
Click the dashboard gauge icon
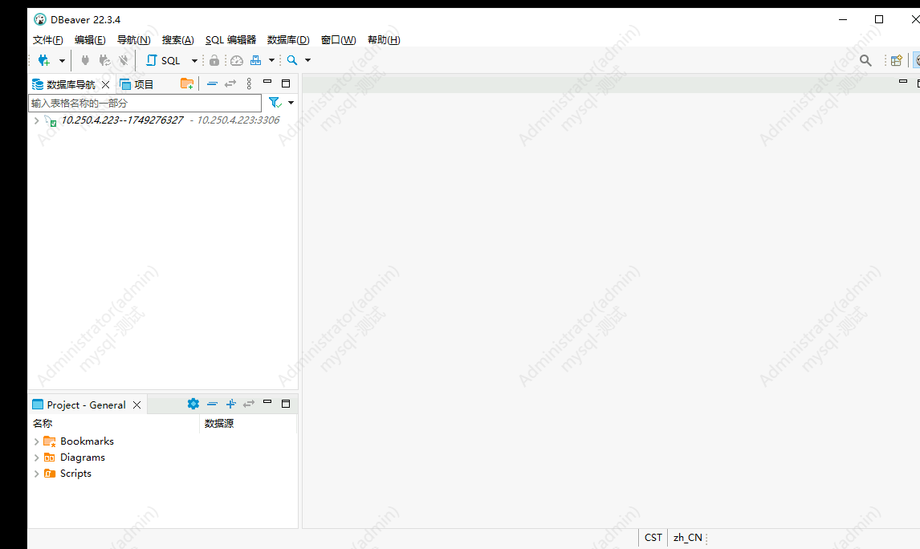pos(237,60)
